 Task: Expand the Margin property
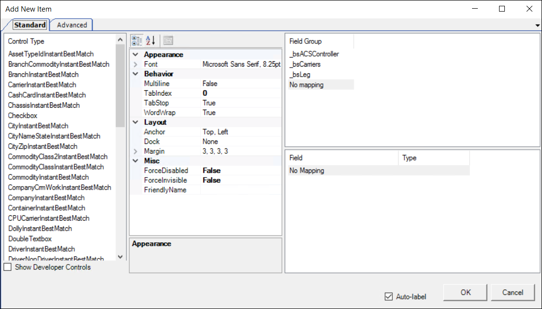point(136,151)
